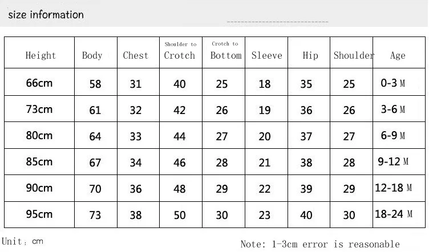The height and width of the screenshot is (252, 429).
Task: Click the Sleeve column header
Action: [x=267, y=55]
